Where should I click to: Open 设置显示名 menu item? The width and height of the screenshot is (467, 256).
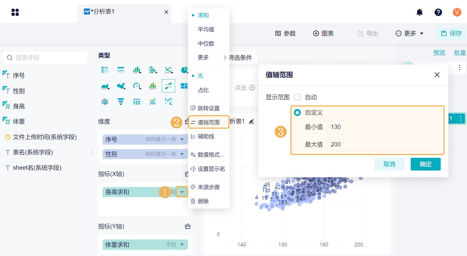tap(209, 169)
